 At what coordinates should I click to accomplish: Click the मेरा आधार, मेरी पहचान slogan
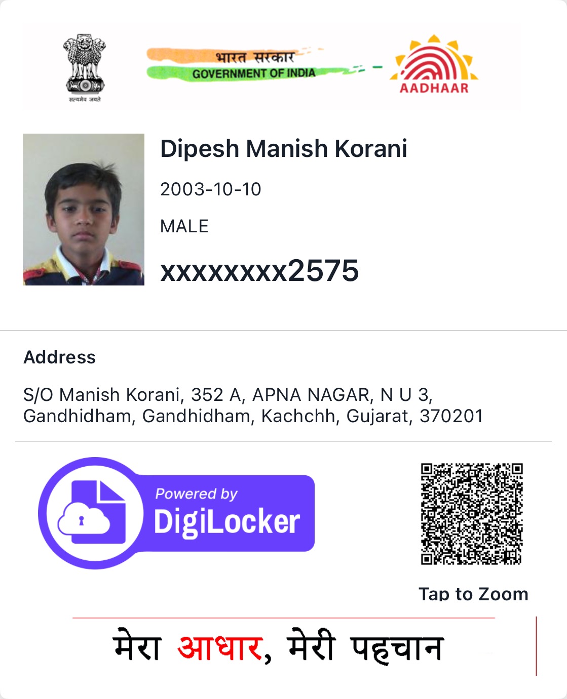coord(278,647)
